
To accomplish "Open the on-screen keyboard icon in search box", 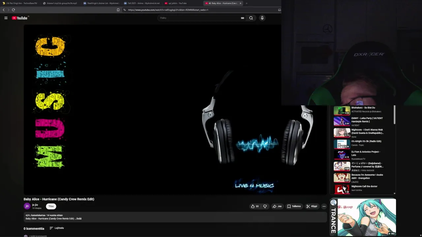I will [243, 18].
